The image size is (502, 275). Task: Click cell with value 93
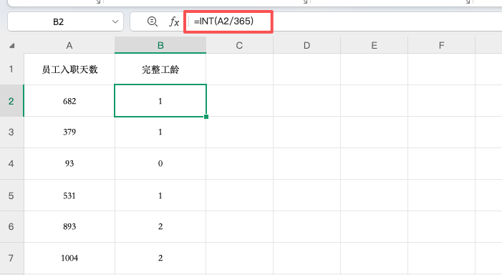[x=69, y=163]
